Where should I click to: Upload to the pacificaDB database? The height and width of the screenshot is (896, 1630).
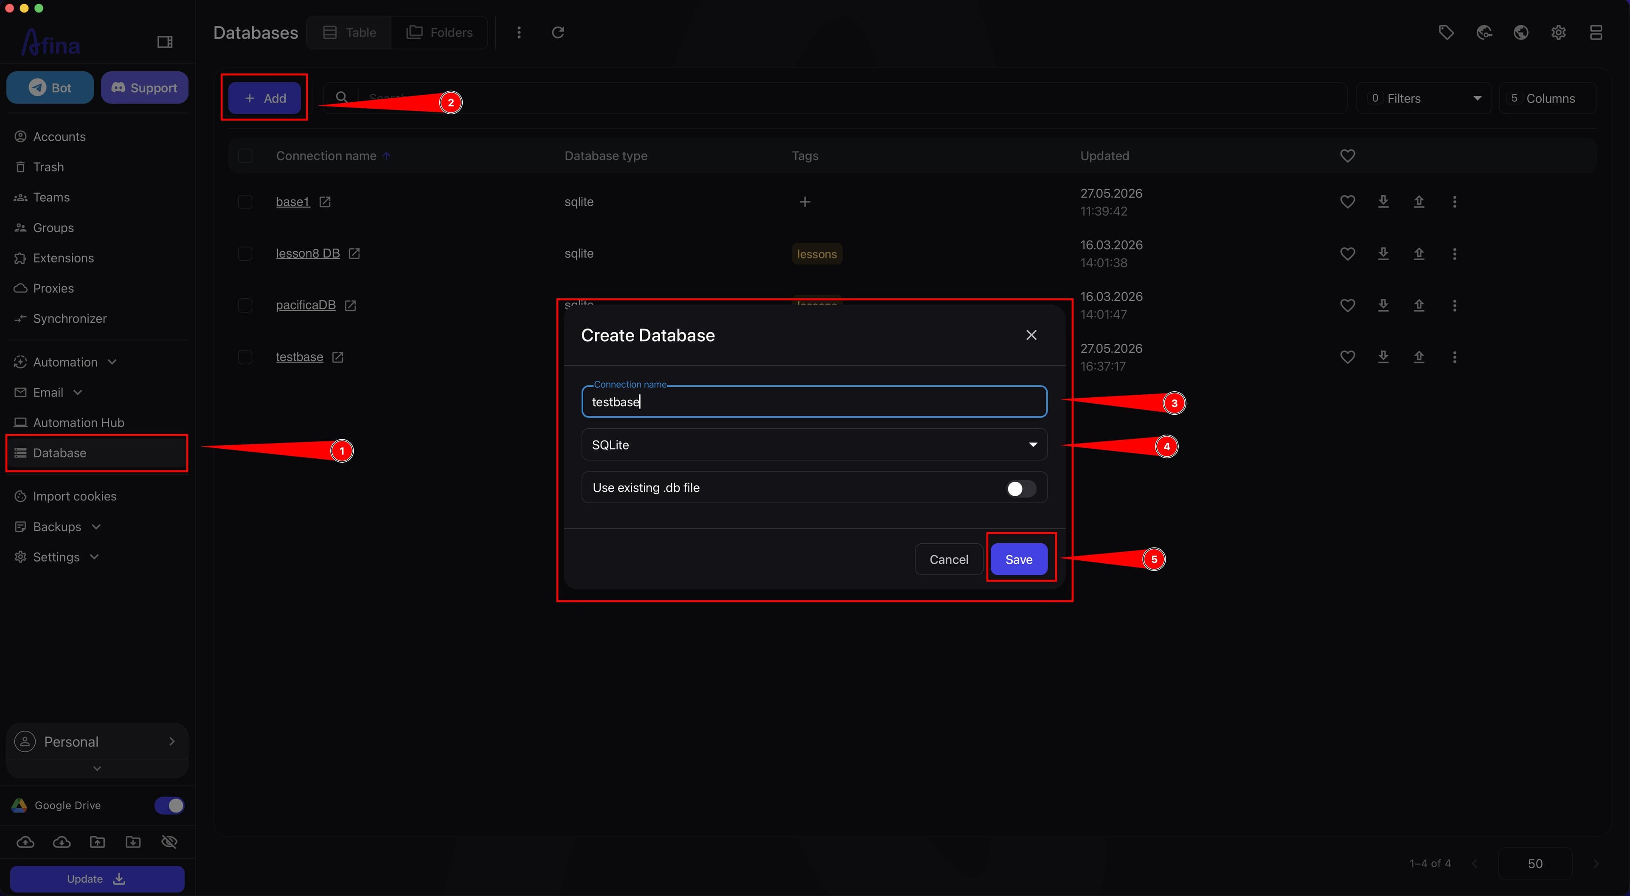(x=1419, y=306)
